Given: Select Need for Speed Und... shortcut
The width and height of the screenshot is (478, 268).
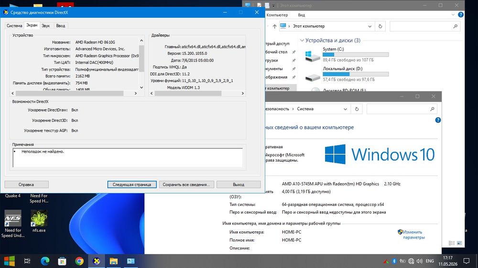Looking at the screenshot, I should (13, 224).
